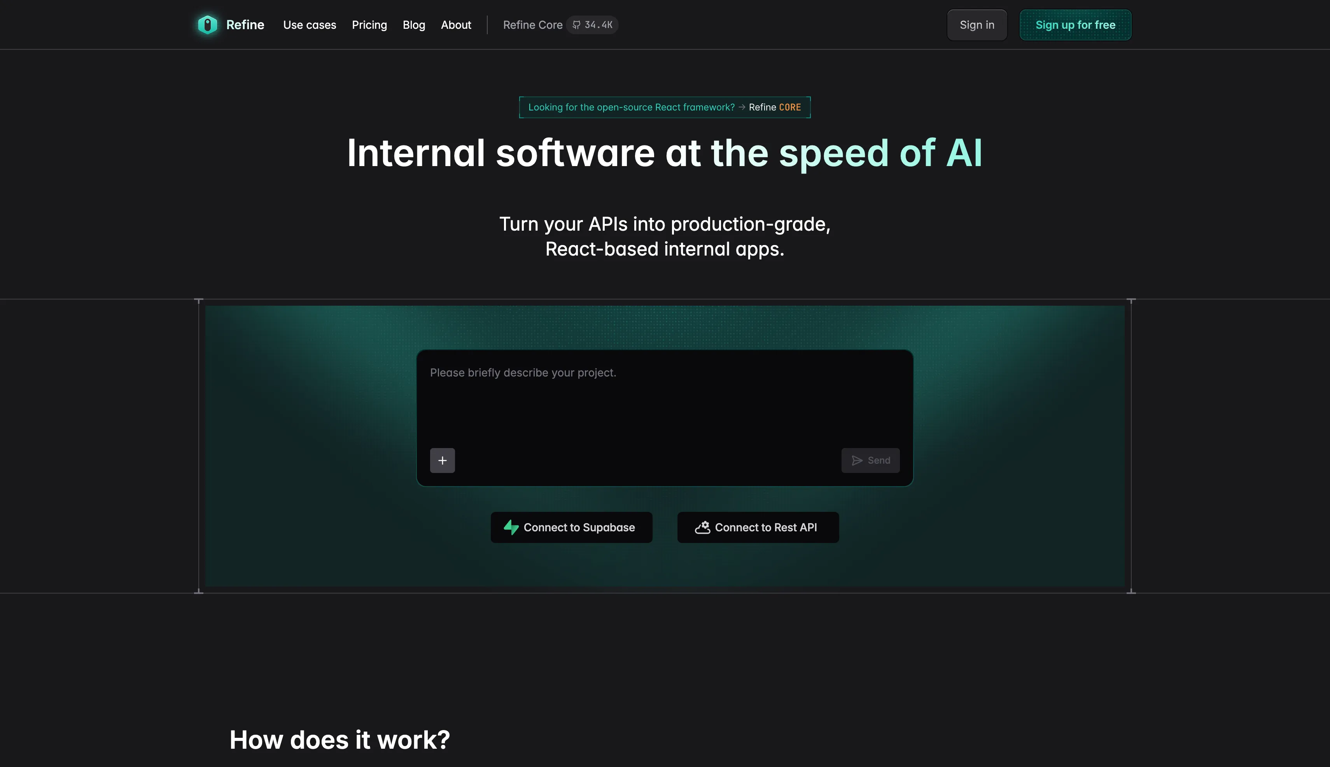
Task: Click the arrow icon in the banner
Action: click(742, 107)
